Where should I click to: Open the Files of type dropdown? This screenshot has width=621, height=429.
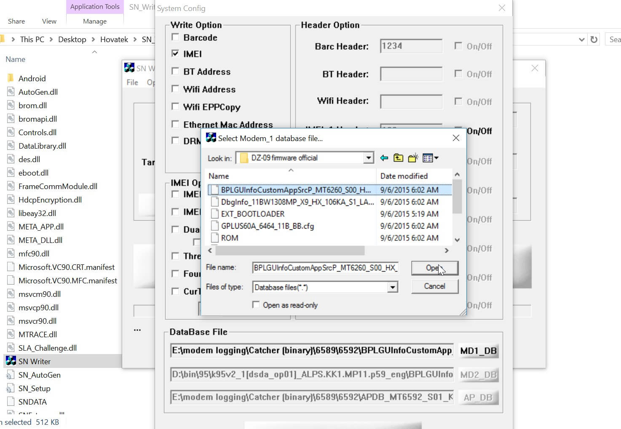point(392,287)
